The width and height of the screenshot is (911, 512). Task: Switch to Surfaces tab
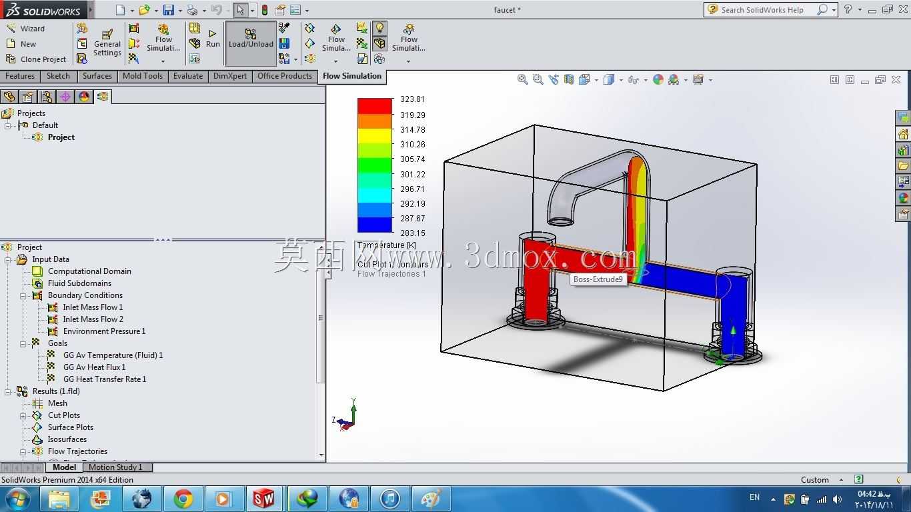97,76
